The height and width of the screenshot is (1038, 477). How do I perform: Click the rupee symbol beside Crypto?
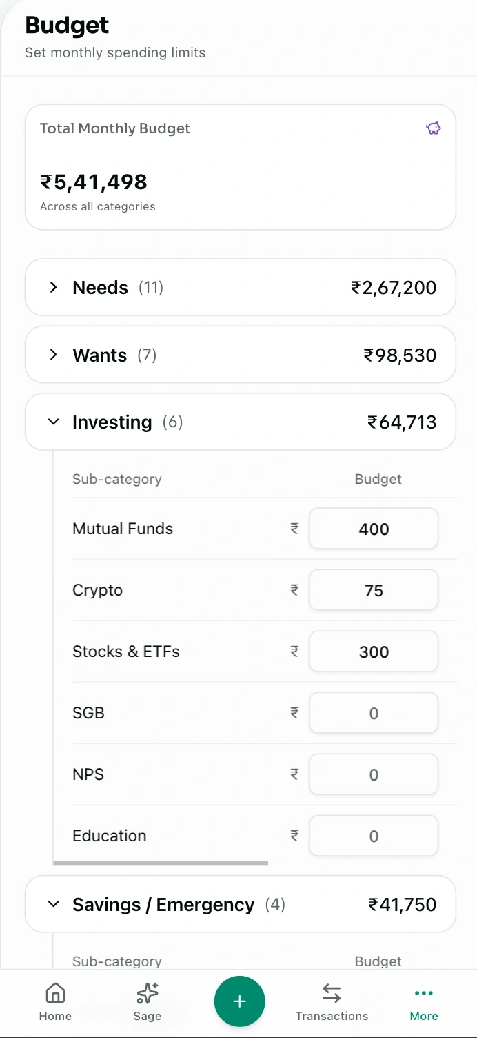tap(294, 590)
